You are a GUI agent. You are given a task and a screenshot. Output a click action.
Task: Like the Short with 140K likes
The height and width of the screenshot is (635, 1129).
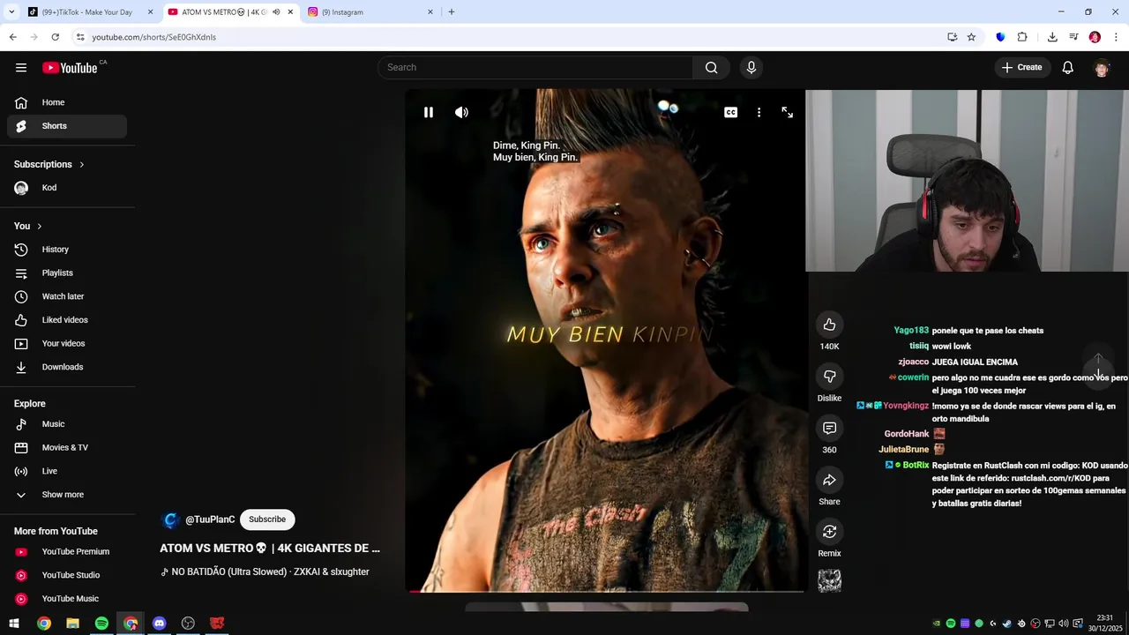[829, 325]
